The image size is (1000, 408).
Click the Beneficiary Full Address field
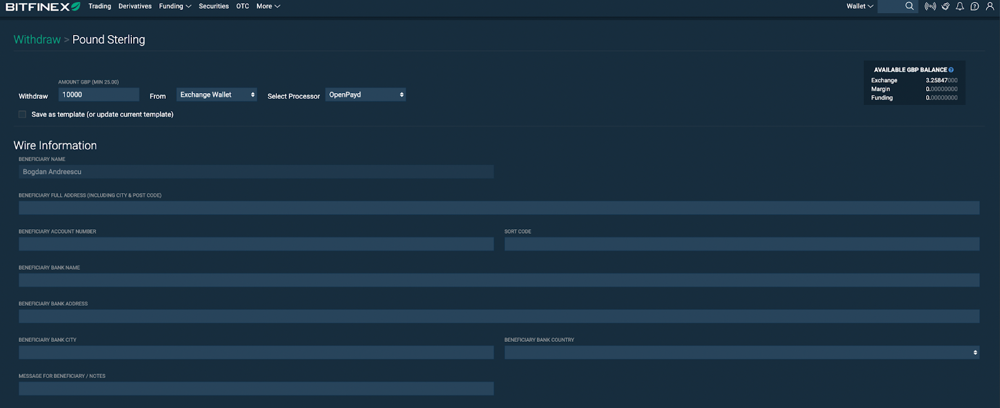click(x=499, y=208)
